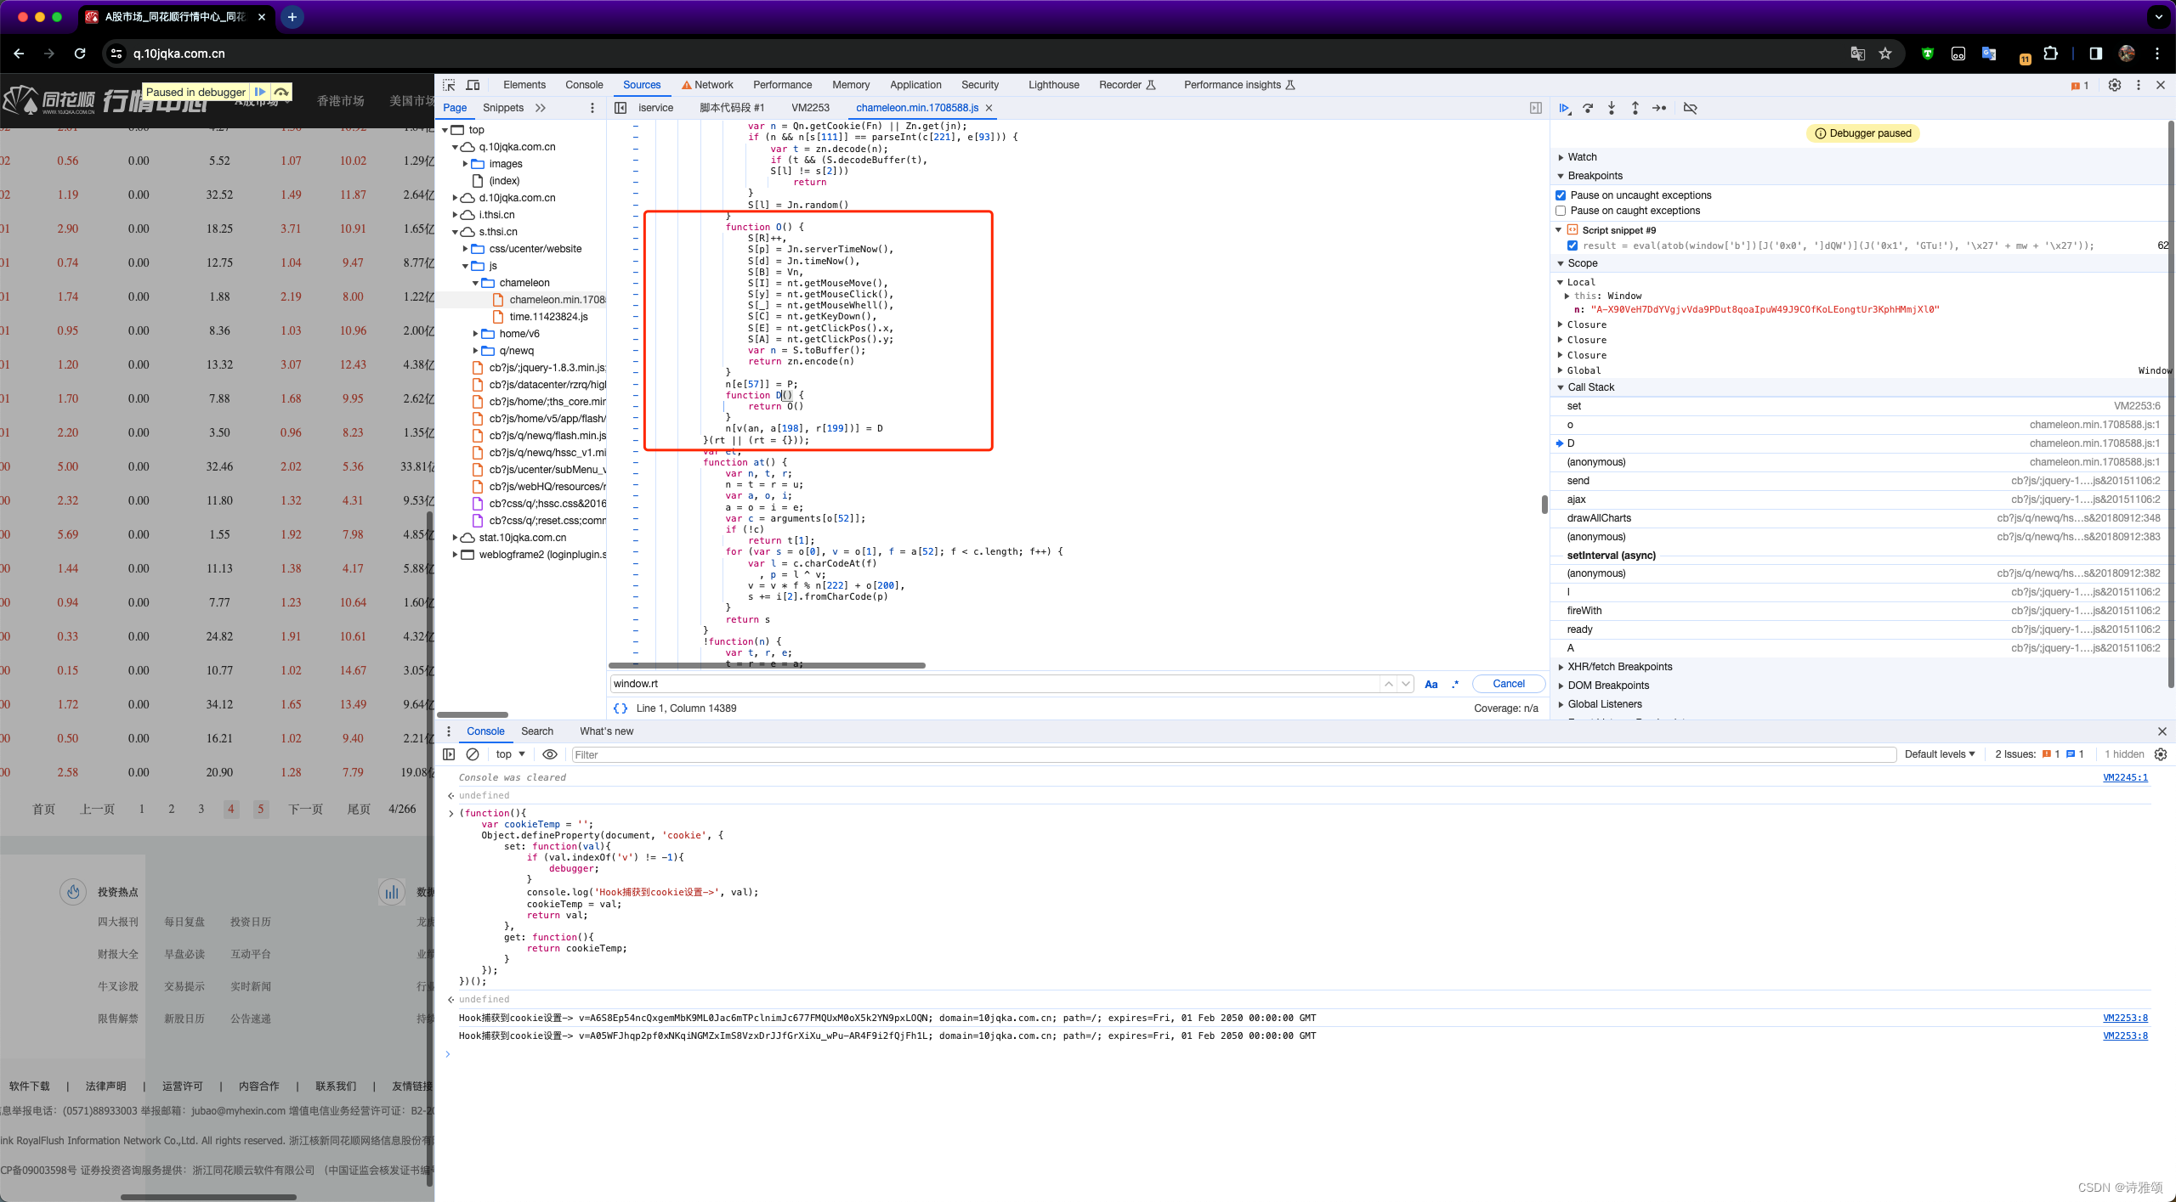Viewport: 2176px width, 1202px height.
Task: Switch to the Network tab
Action: [x=707, y=85]
